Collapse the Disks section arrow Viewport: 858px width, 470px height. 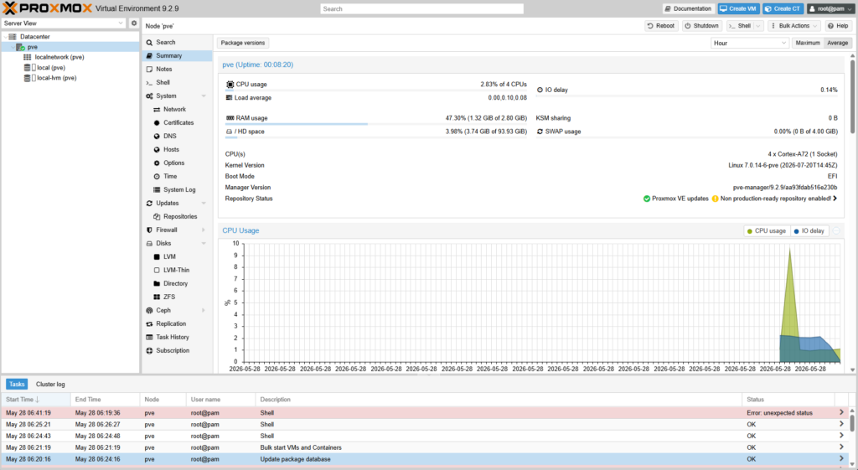click(204, 244)
